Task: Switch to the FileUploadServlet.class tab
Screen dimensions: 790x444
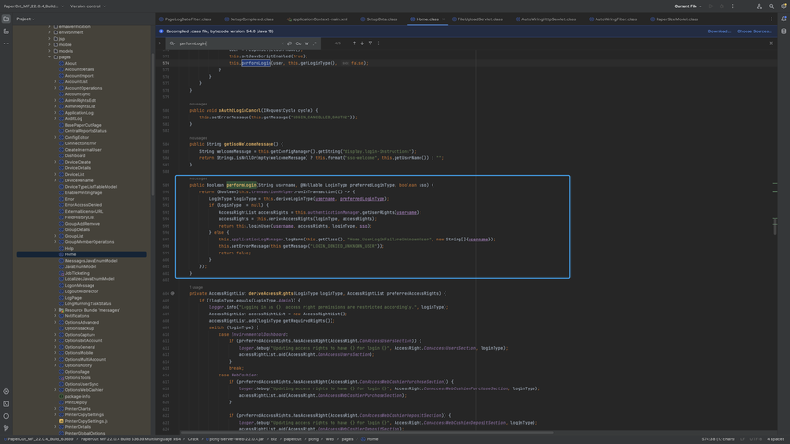Action: pos(477,19)
